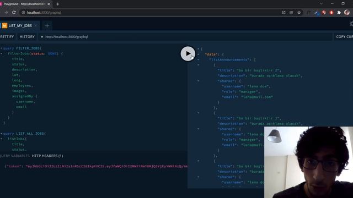Click the "assignedBy" field in the query
353x198 pixels.
[x=23, y=96]
